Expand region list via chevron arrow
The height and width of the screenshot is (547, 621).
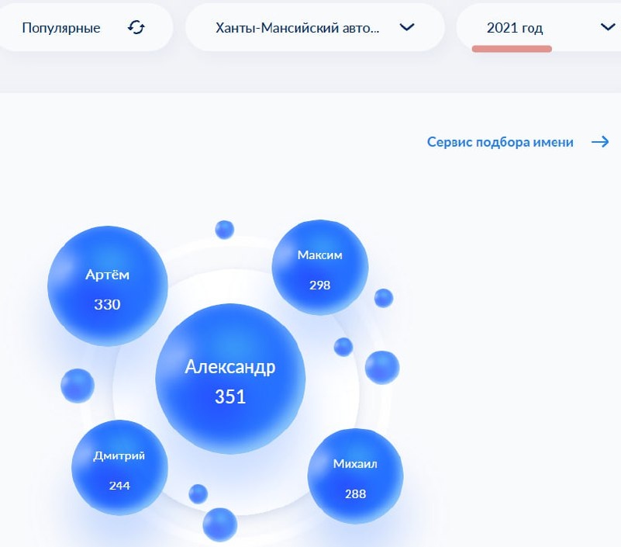407,27
